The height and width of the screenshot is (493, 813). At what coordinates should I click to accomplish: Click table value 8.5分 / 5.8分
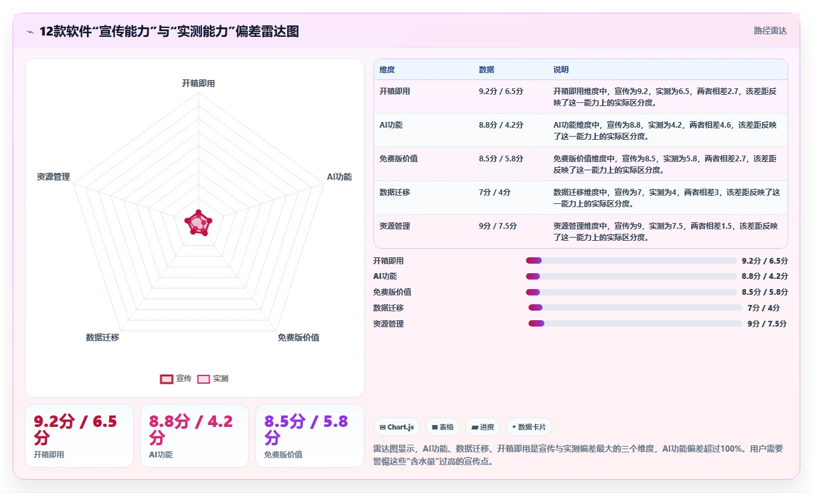(x=501, y=159)
